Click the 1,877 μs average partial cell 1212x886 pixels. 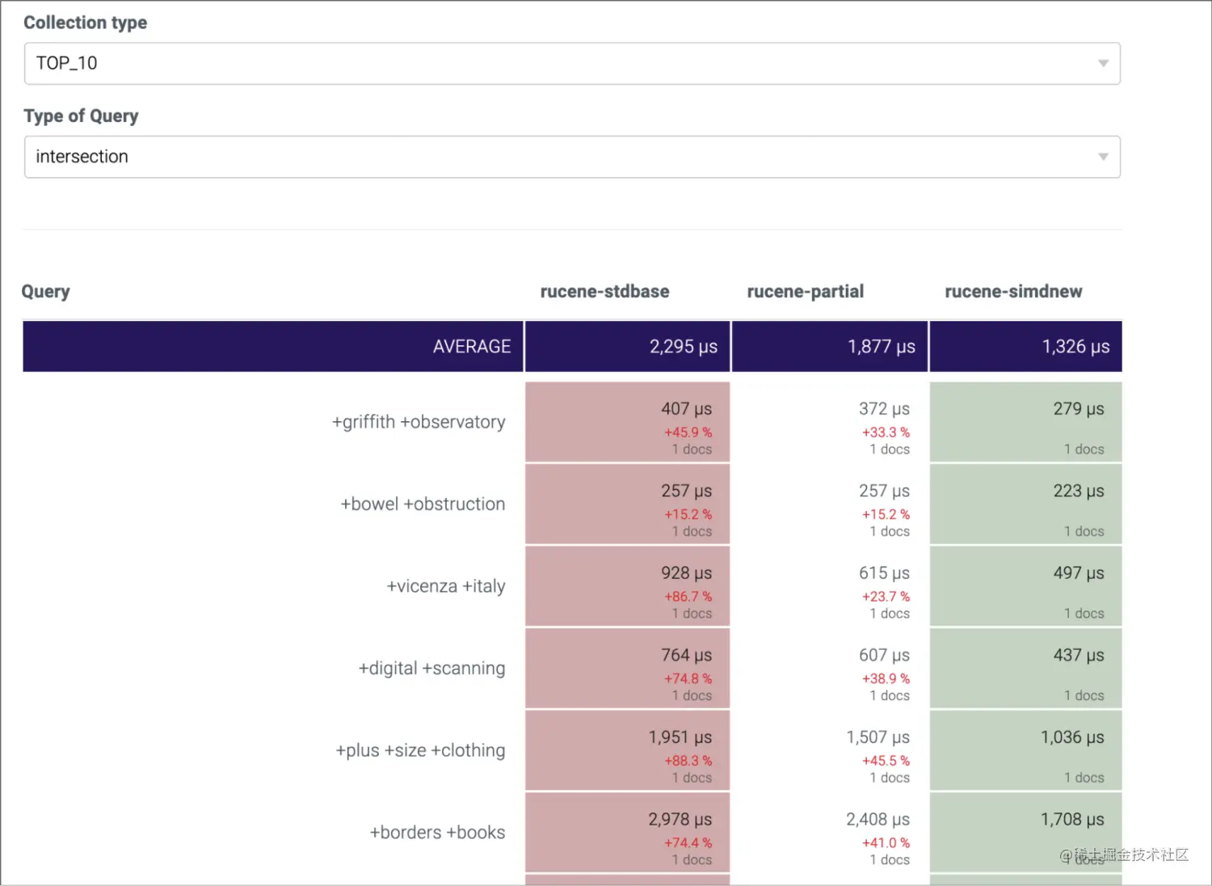(829, 347)
